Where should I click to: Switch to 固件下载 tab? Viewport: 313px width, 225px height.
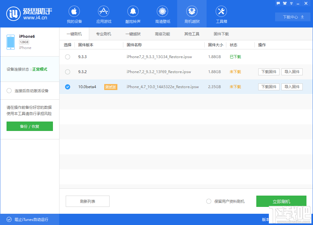(221, 34)
